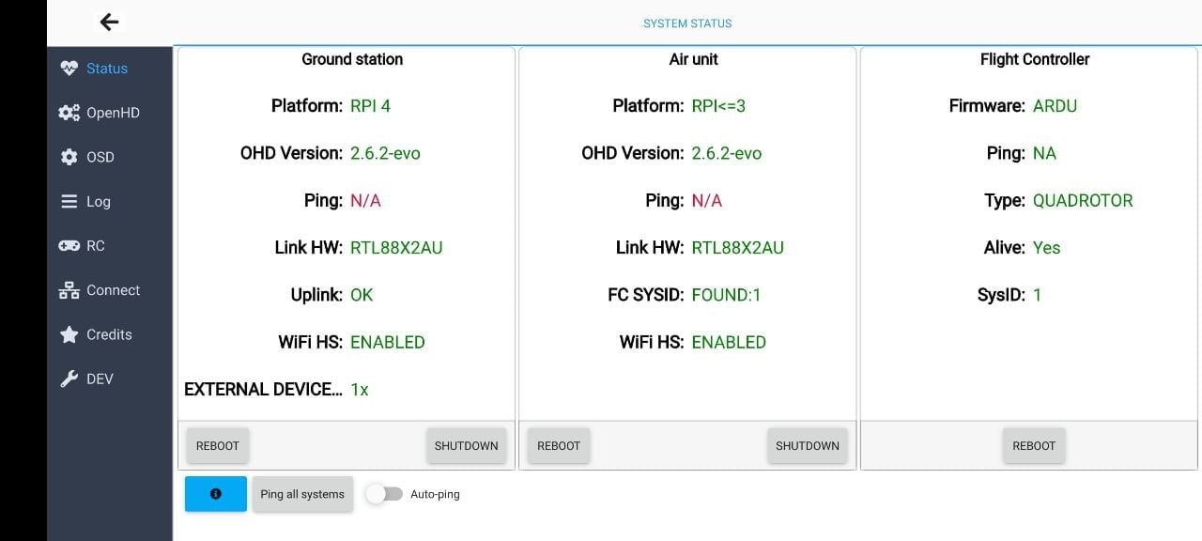Screen dimensions: 1202x541
Task: Click the RC gamepad icon
Action: (x=69, y=246)
